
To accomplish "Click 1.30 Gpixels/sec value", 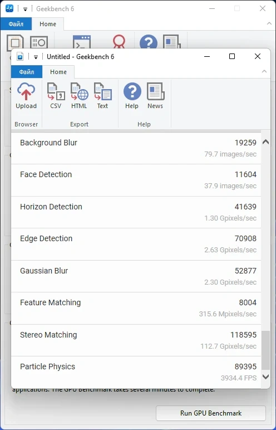I will pyautogui.click(x=230, y=218).
